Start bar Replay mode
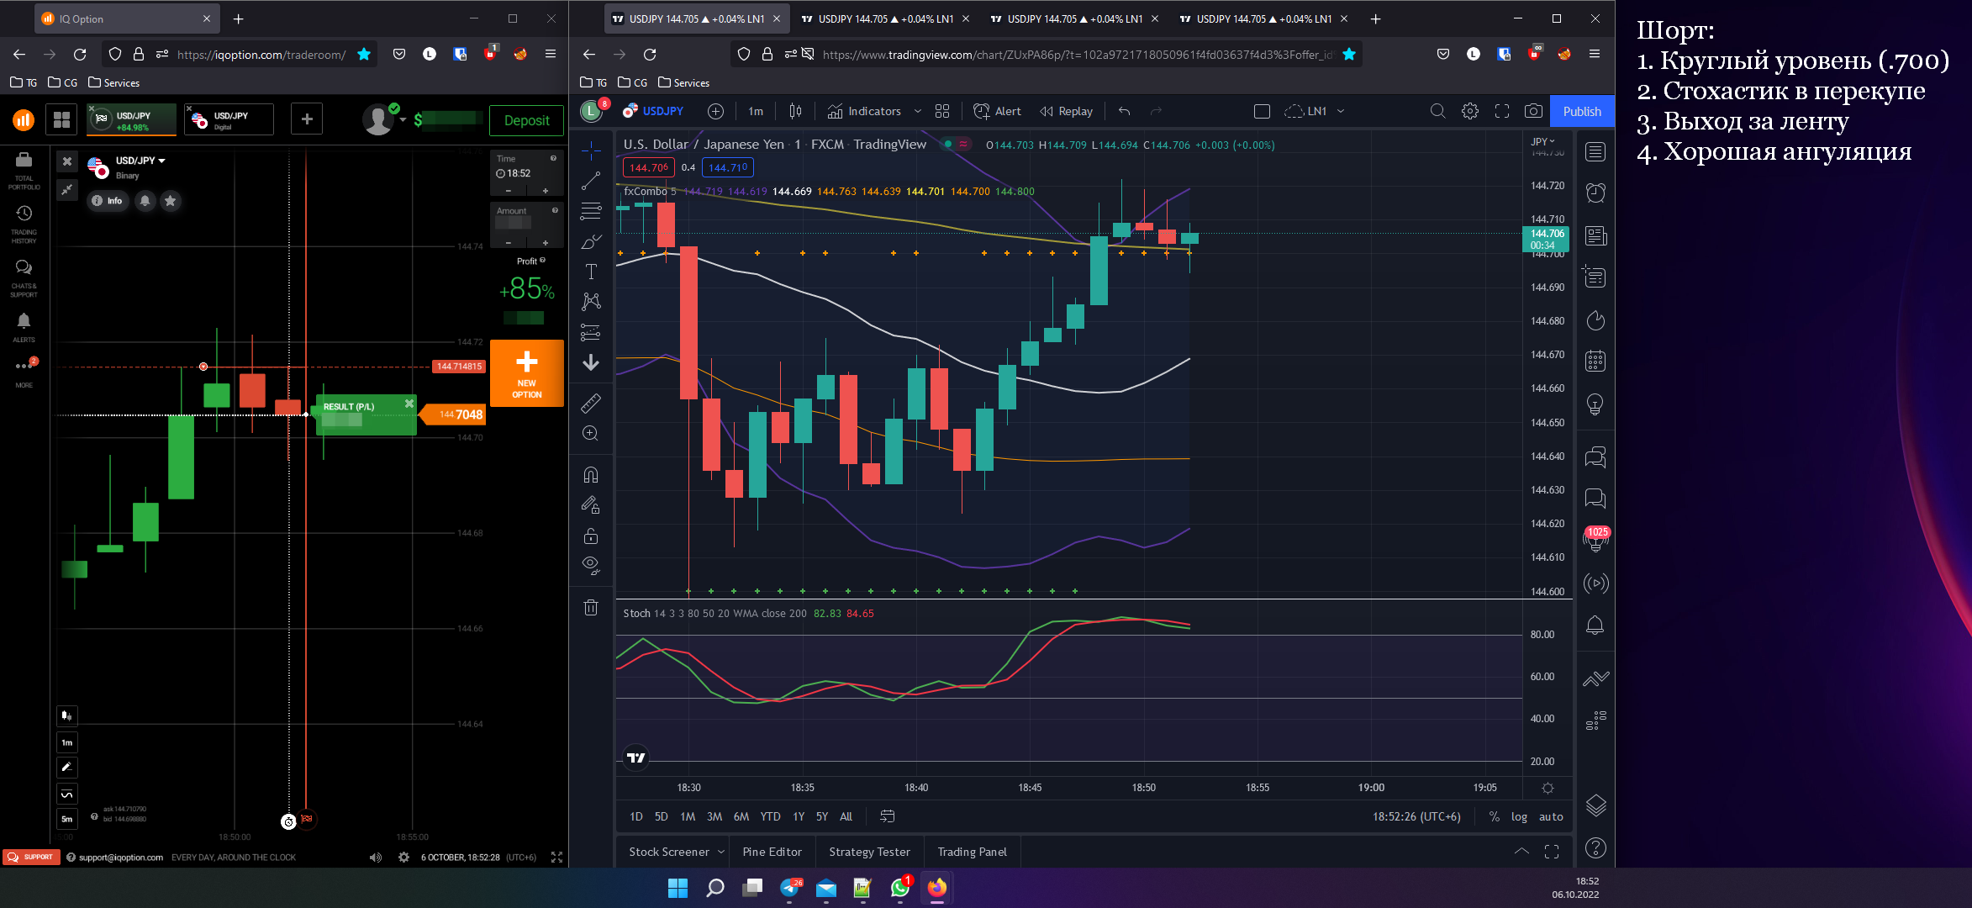Screen dimensions: 1972x908 1067,111
